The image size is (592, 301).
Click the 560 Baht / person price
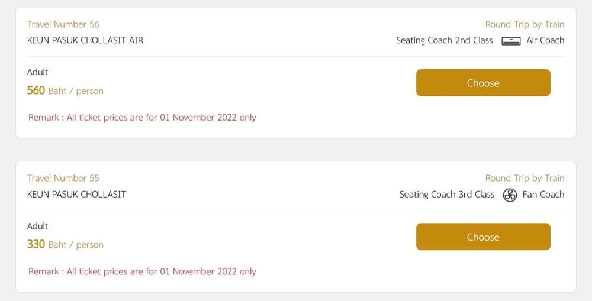[65, 90]
